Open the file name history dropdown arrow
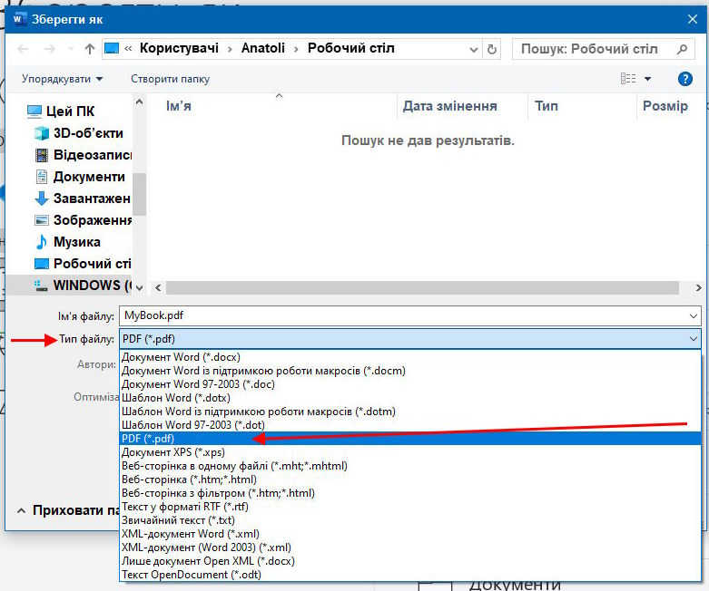 (x=694, y=316)
